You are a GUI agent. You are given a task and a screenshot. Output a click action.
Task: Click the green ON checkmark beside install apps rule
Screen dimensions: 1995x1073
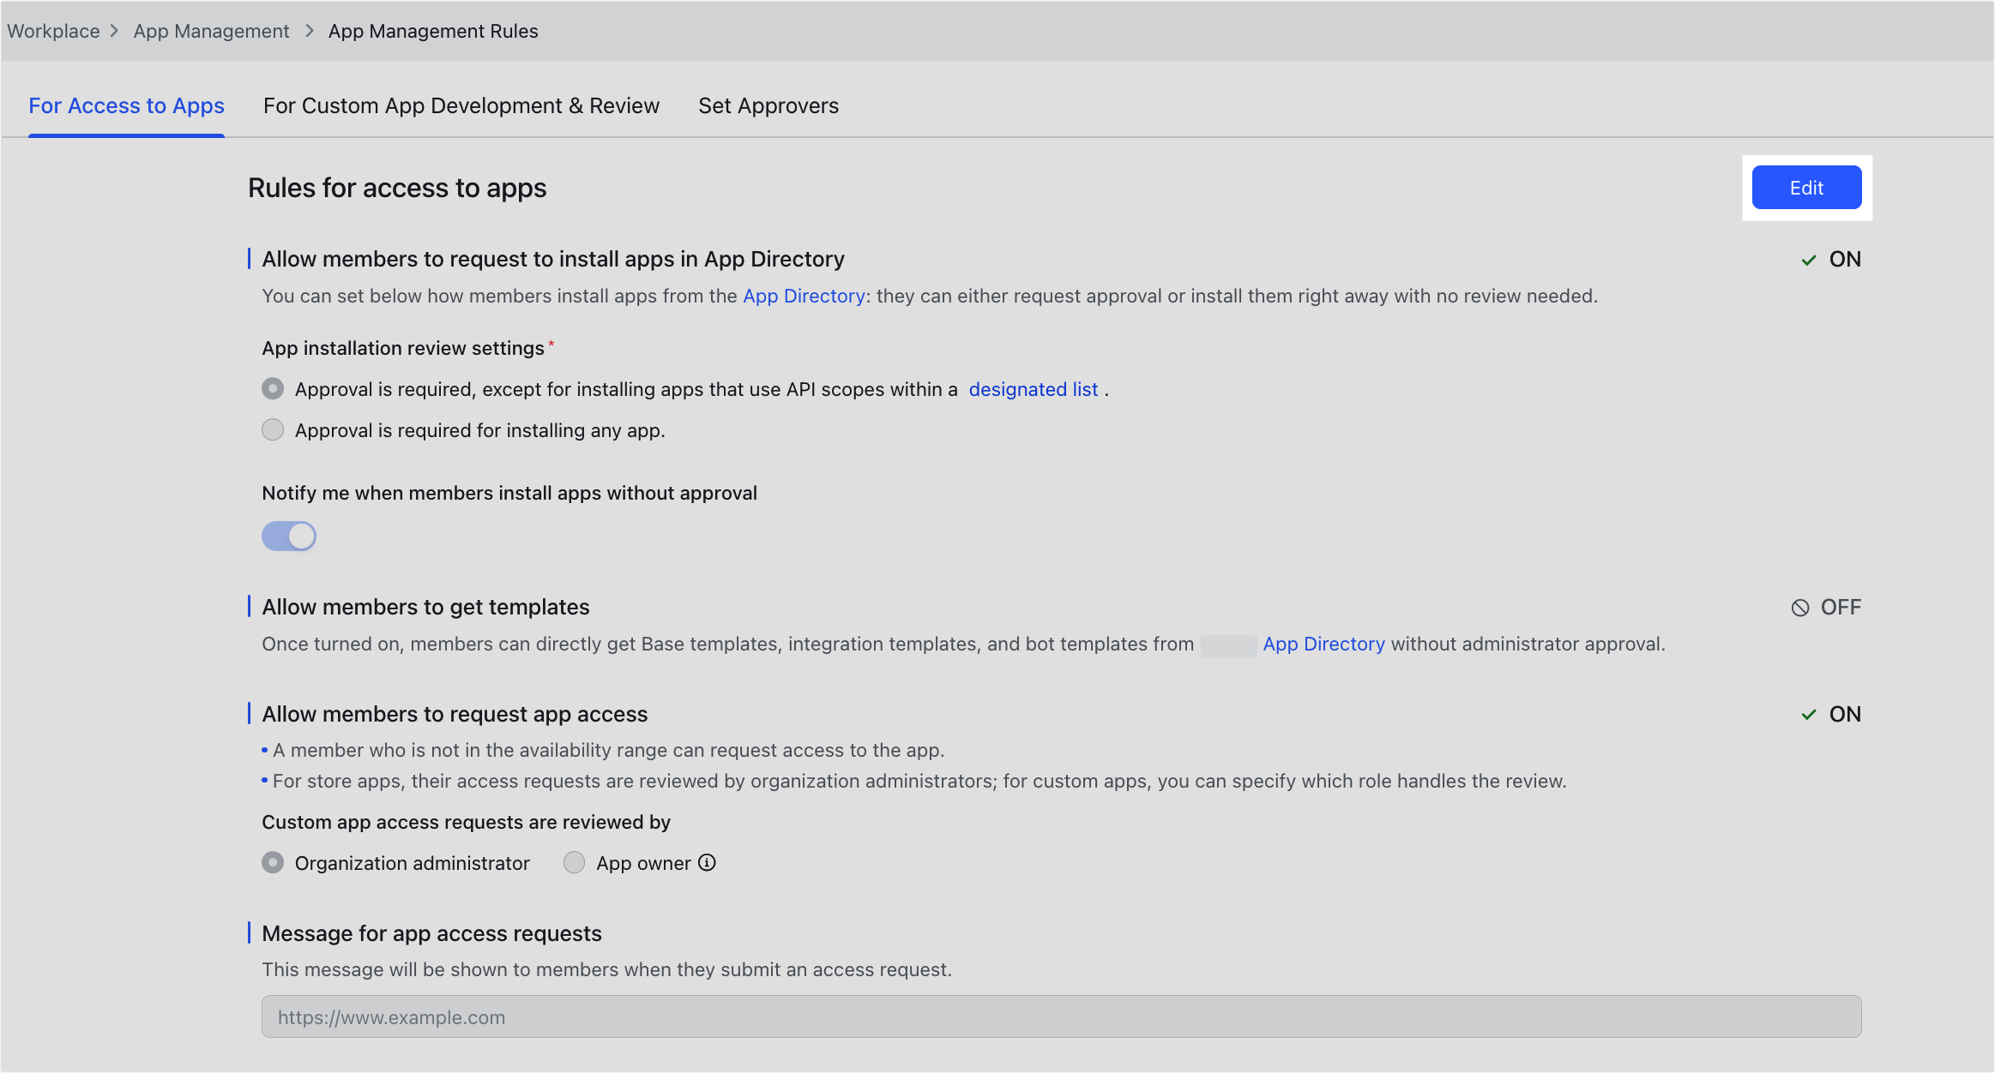click(1809, 259)
